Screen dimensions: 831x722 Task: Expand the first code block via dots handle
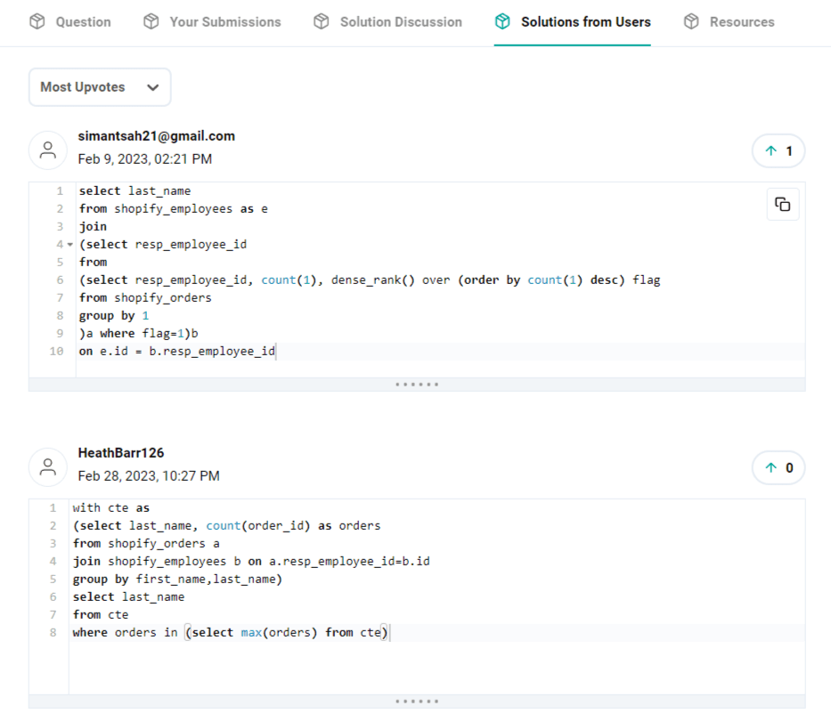416,384
